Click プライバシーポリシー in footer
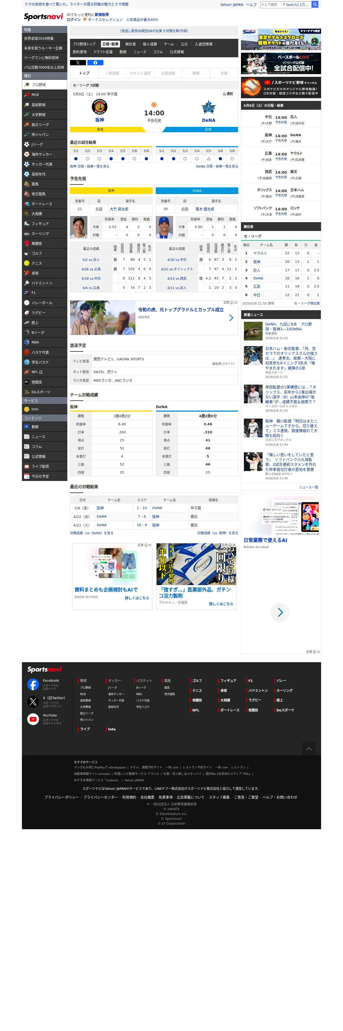Image resolution: width=343 pixels, height=1031 pixels. (x=61, y=797)
